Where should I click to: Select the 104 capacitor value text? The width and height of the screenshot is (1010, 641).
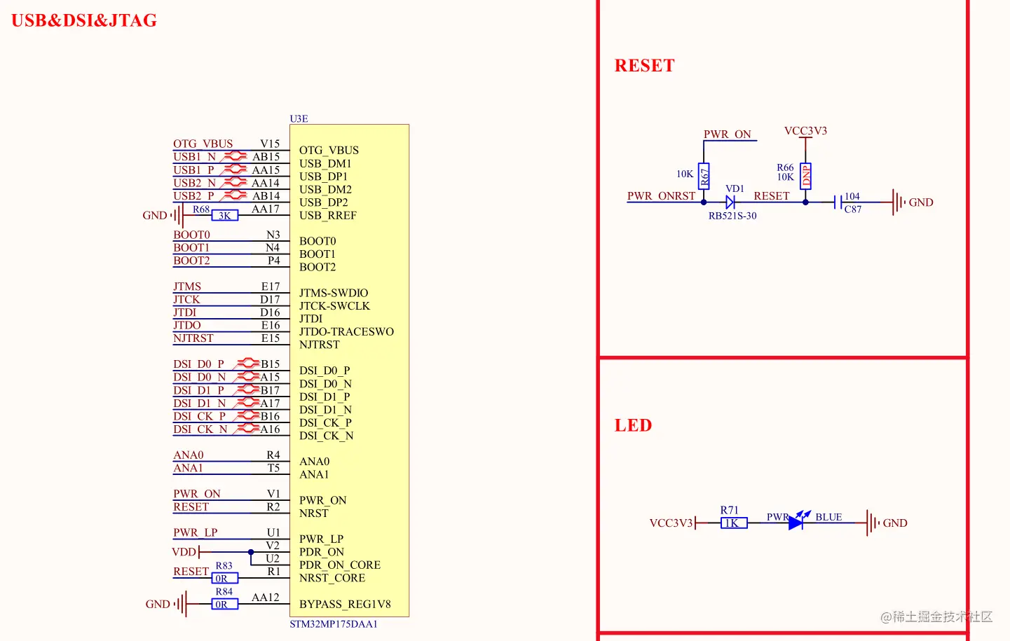point(852,196)
